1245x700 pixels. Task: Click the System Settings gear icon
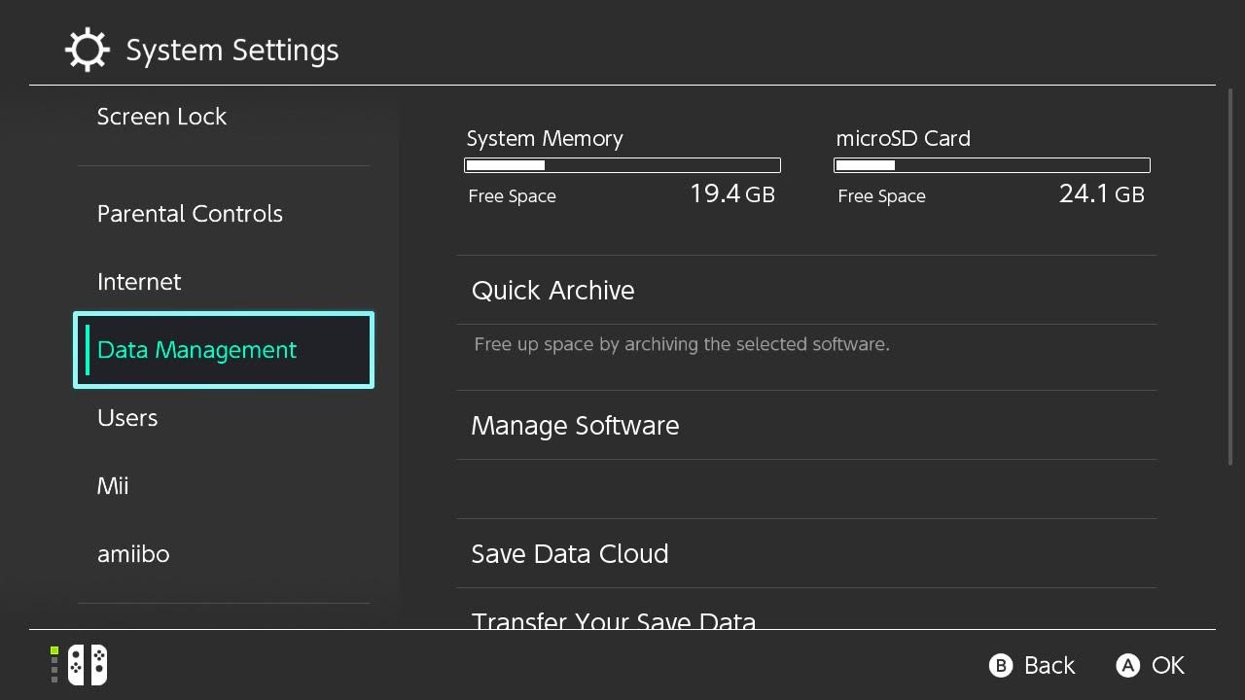87,50
